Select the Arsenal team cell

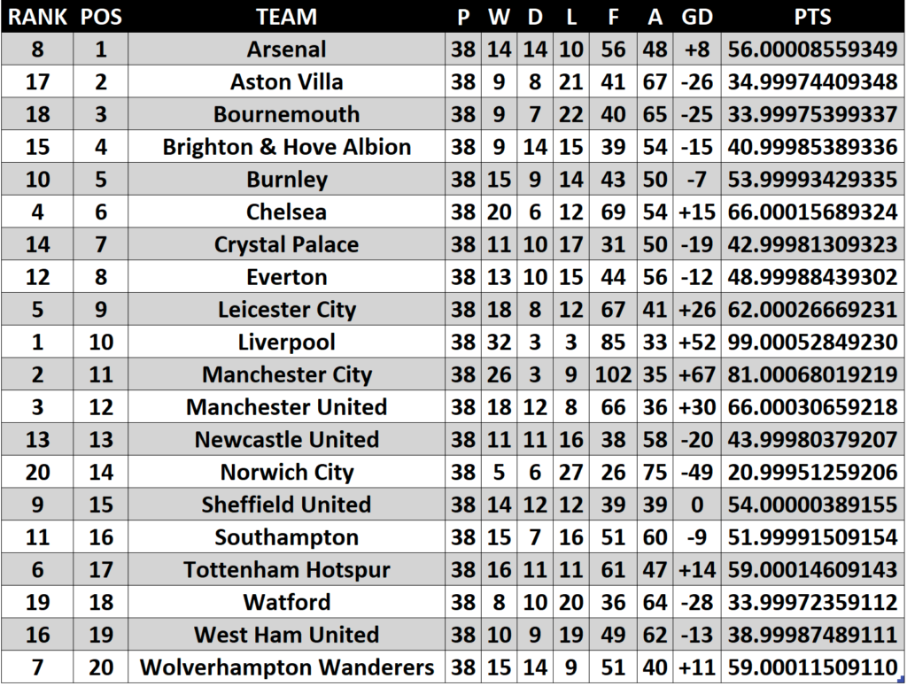click(286, 50)
